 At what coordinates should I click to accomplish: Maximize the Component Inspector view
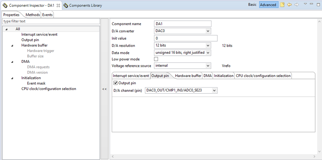[x=318, y=4]
